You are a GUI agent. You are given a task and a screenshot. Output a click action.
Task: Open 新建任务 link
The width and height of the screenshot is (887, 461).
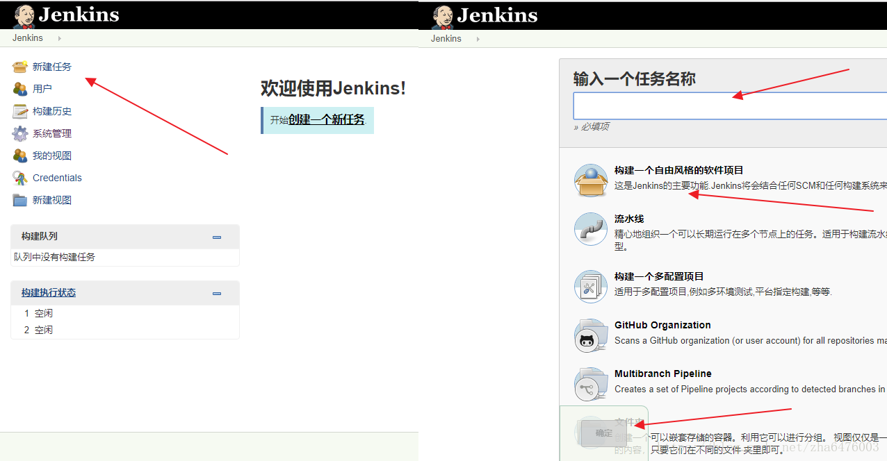tap(52, 67)
